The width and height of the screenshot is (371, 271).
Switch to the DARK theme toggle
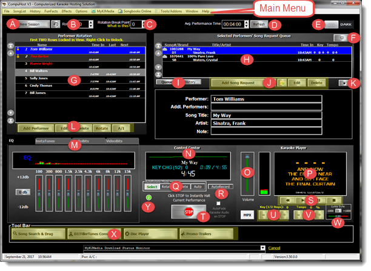[x=346, y=24]
